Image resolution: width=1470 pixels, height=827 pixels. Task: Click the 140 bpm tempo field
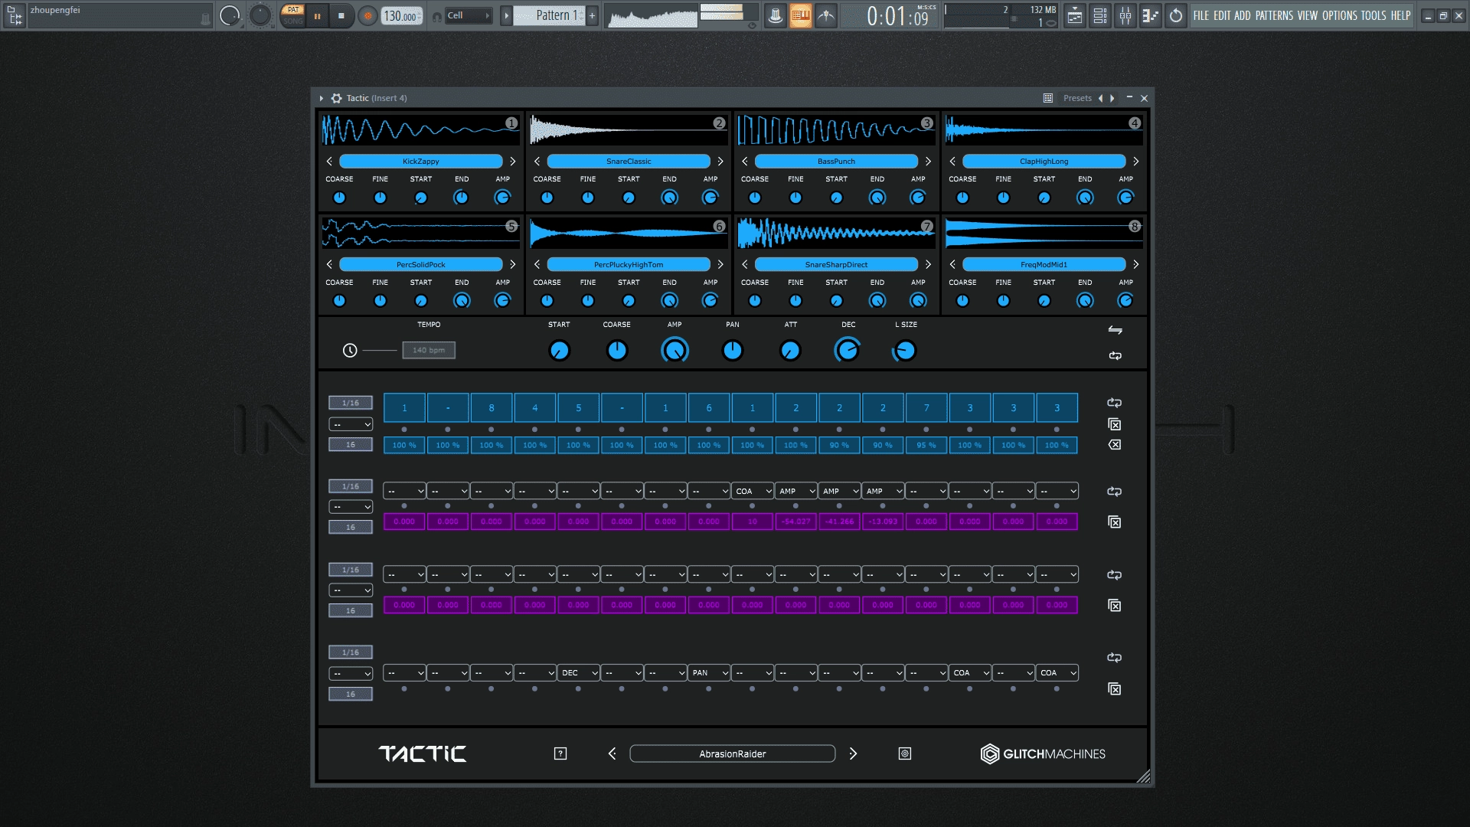pyautogui.click(x=429, y=350)
